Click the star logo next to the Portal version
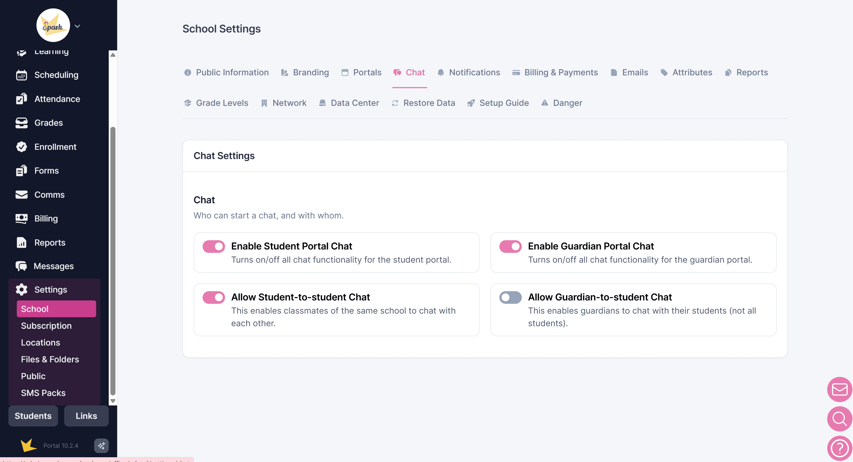 (x=28, y=445)
